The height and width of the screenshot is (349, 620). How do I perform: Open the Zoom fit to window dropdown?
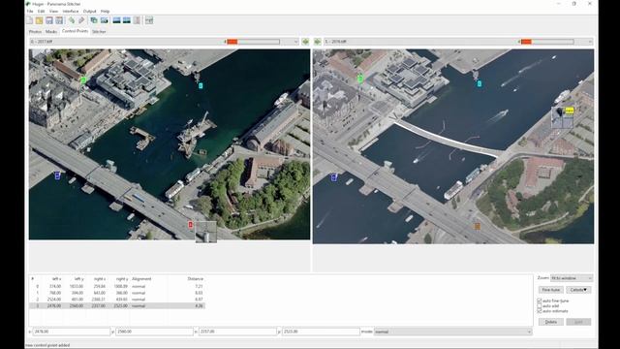tap(572, 278)
